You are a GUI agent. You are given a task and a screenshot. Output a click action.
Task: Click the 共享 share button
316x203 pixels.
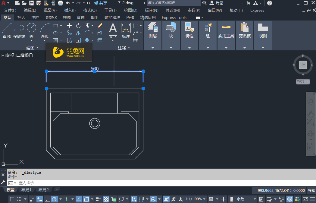pyautogui.click(x=100, y=3)
